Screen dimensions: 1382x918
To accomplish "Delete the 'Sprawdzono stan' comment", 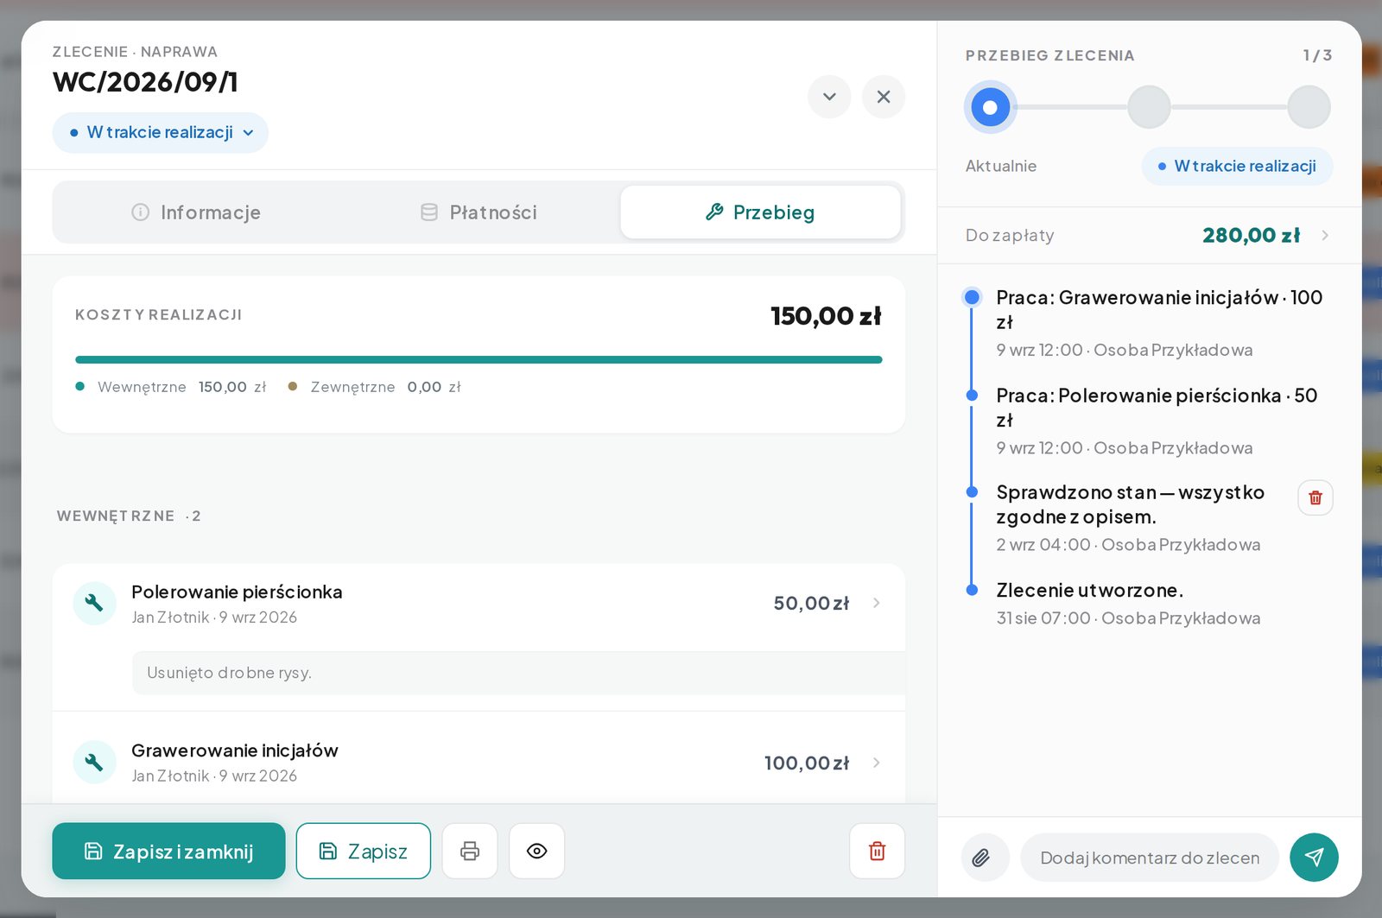I will tap(1315, 497).
